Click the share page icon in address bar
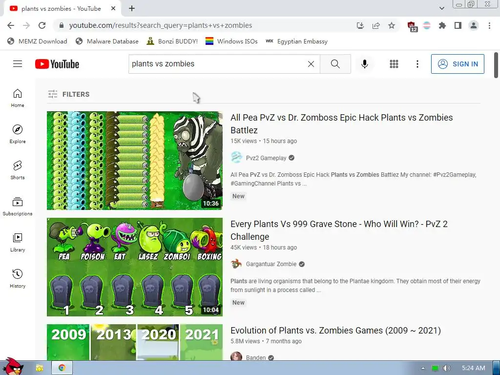Image resolution: width=500 pixels, height=375 pixels. click(x=376, y=25)
